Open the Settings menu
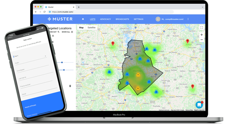 coord(139,19)
